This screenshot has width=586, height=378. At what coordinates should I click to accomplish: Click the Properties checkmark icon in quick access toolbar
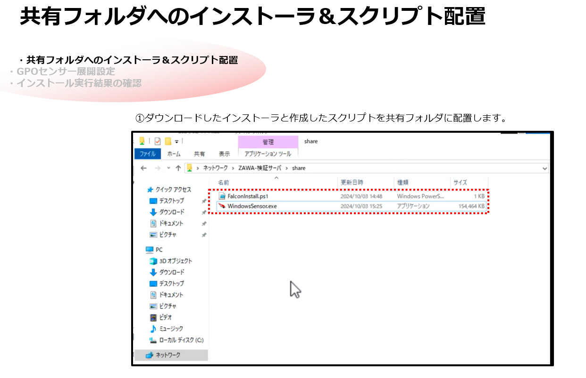[158, 141]
